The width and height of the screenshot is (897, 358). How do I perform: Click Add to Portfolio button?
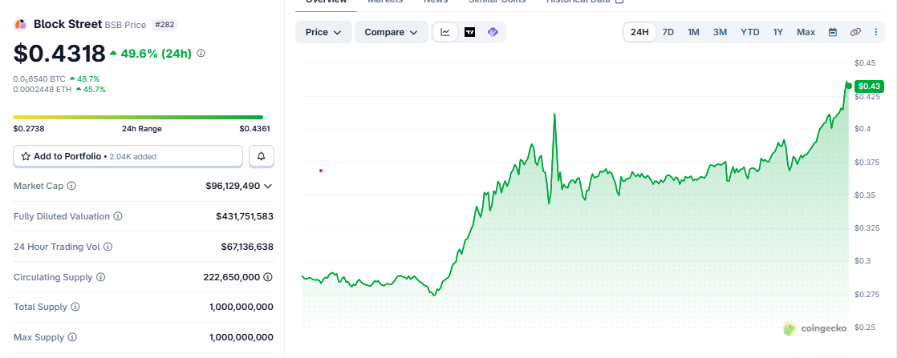[128, 156]
